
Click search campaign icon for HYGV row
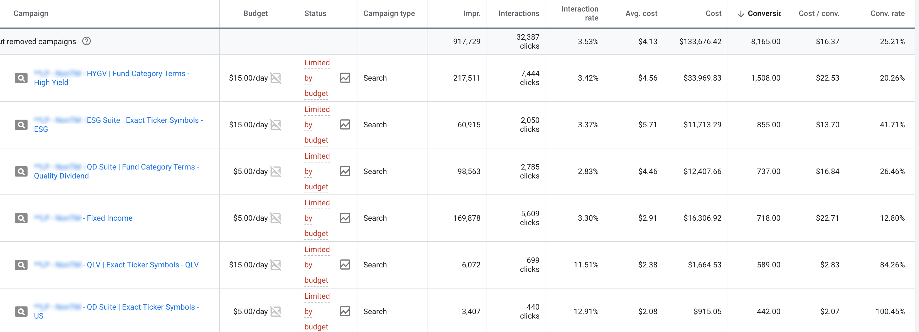click(x=21, y=78)
